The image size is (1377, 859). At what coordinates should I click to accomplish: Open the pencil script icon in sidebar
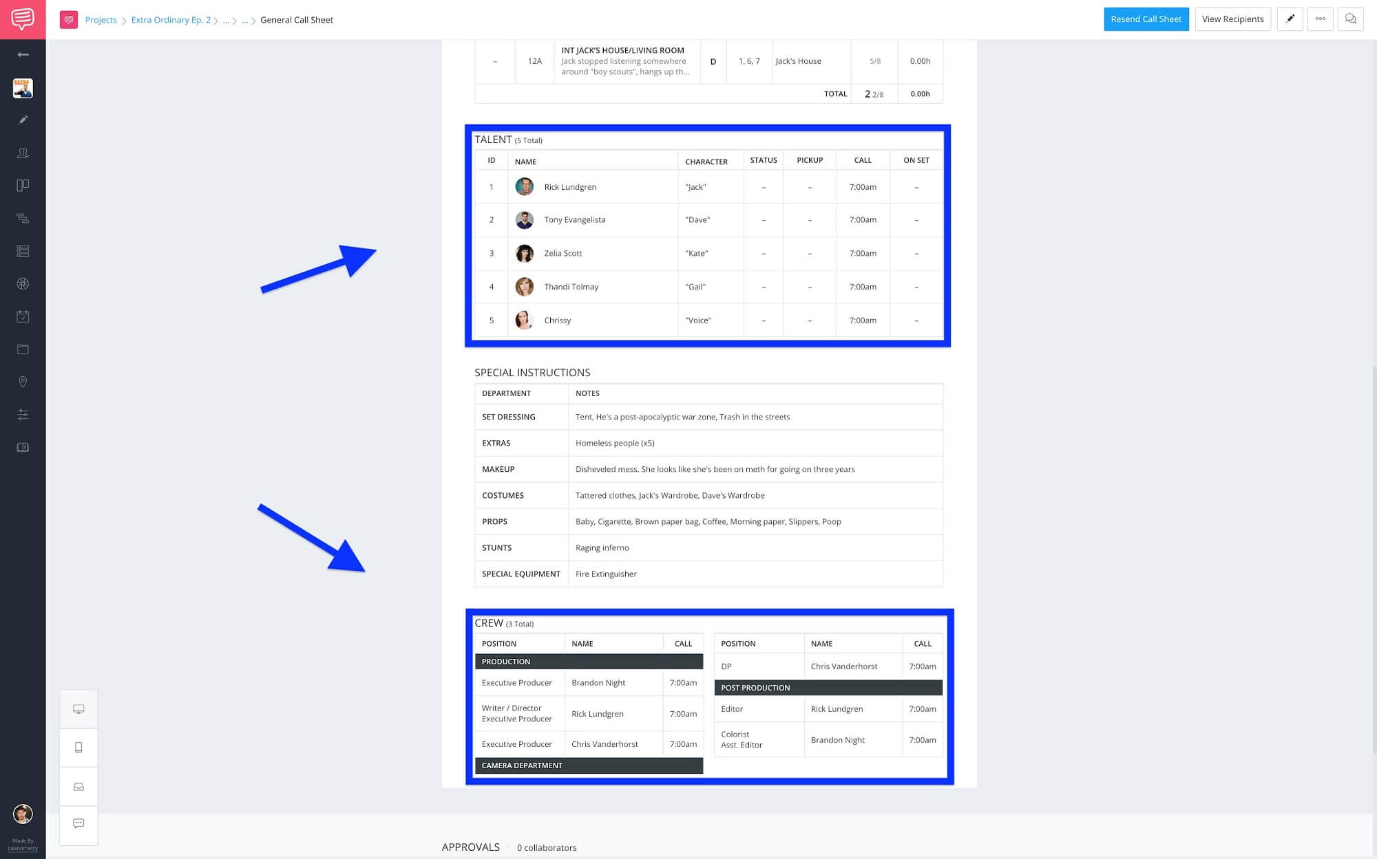click(x=23, y=120)
